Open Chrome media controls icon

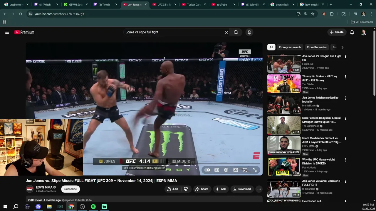coord(355,14)
